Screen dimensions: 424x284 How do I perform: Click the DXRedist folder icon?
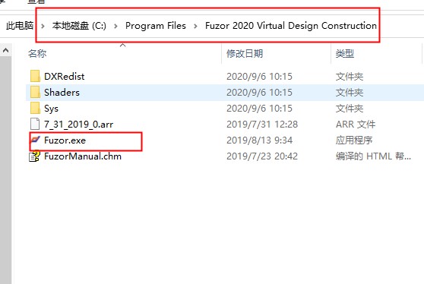pos(35,76)
